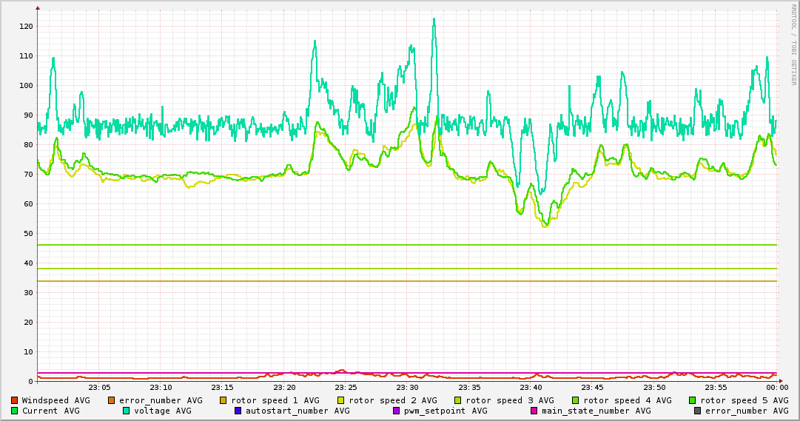
Task: Click the 23:40 time axis label
Action: click(x=531, y=388)
